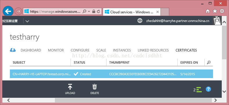Viewport: 229px width, 105px height.
Task: Switch to the DASHBOARD tab
Action: (x=31, y=50)
